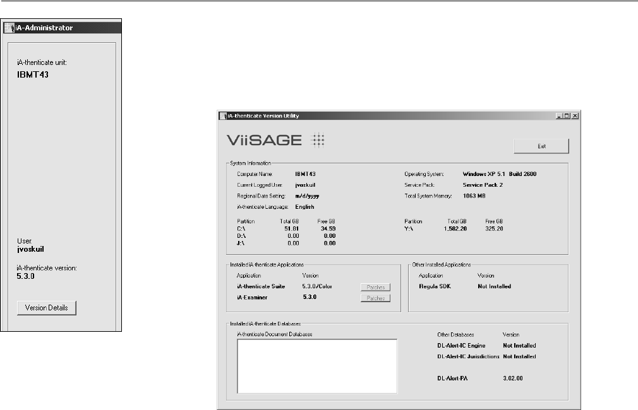Select Regional Date Setting value m/d/yyyy

coord(307,196)
